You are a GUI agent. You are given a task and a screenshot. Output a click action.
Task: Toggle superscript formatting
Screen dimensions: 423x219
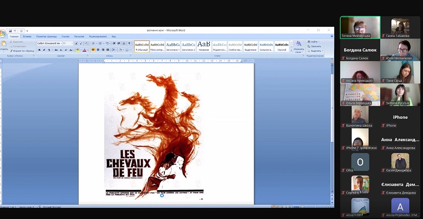coord(66,50)
